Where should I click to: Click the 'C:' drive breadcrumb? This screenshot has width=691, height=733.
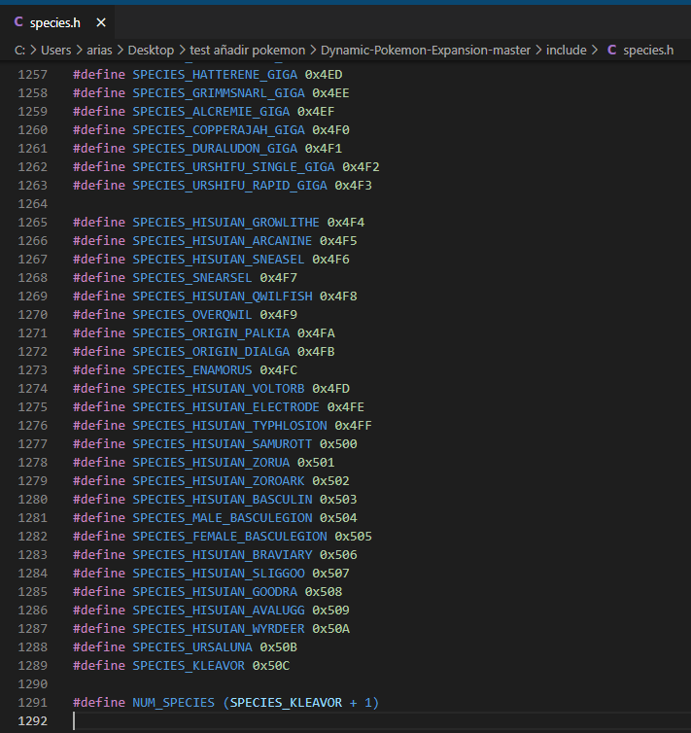19,50
